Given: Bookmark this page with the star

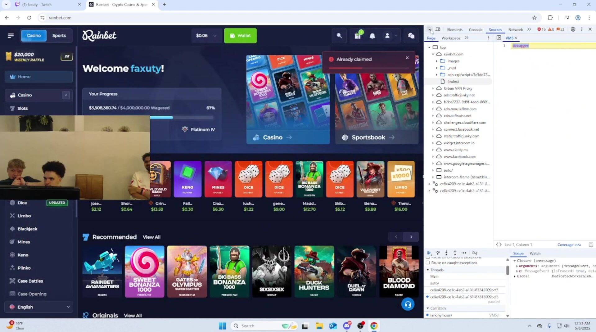Looking at the screenshot, I should (x=534, y=18).
